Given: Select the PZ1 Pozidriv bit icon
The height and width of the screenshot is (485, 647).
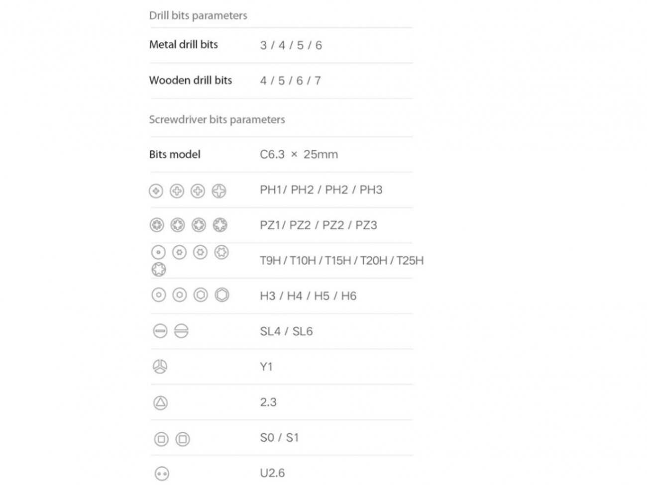Looking at the screenshot, I should tap(157, 225).
